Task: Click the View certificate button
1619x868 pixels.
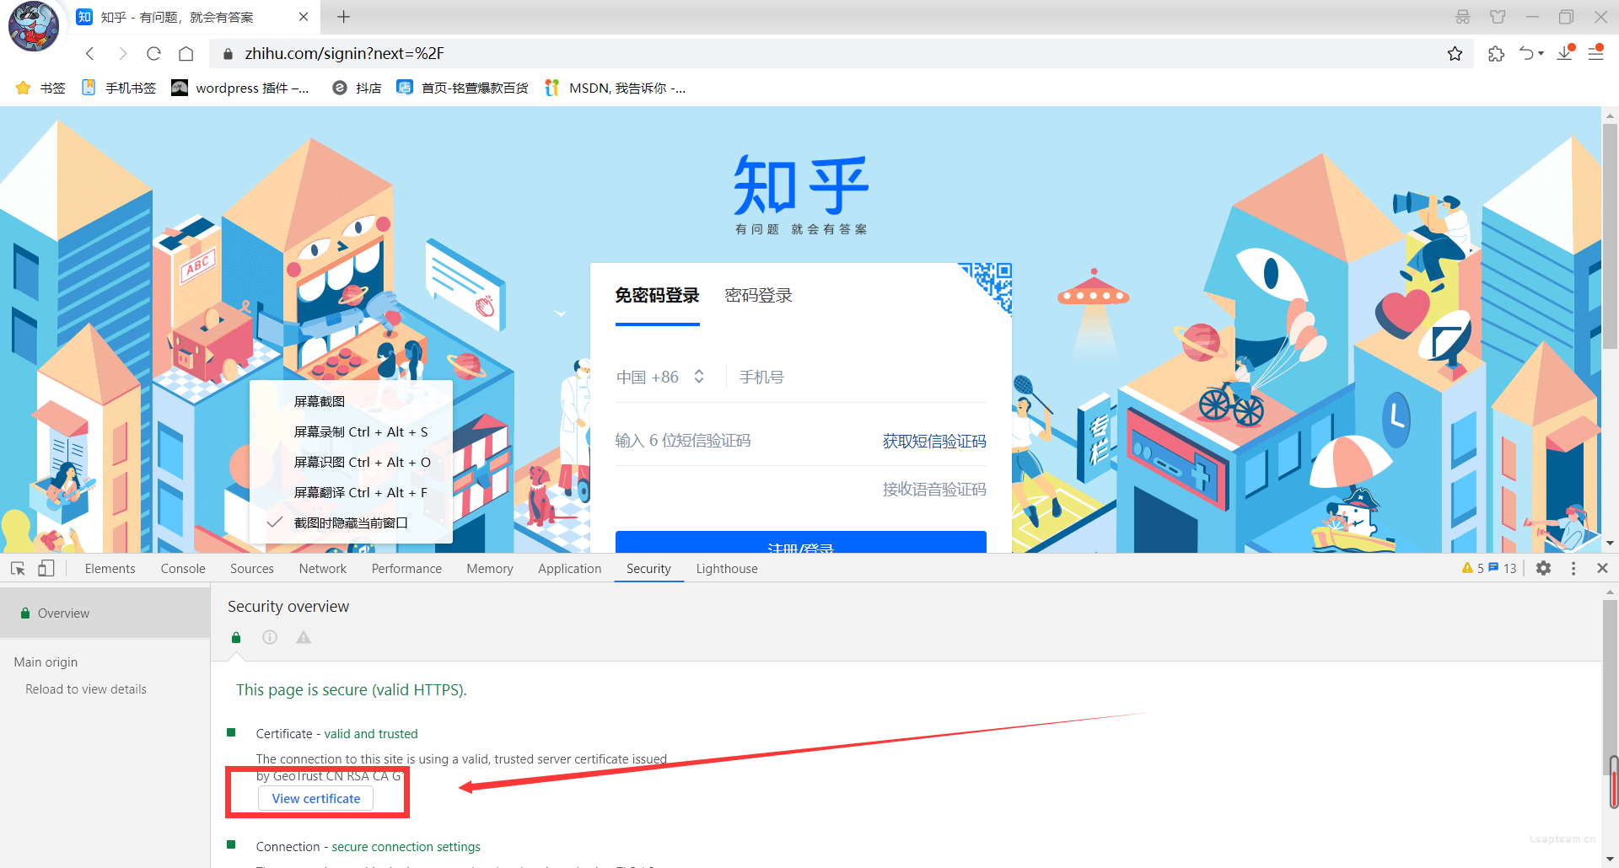Action: 316,798
